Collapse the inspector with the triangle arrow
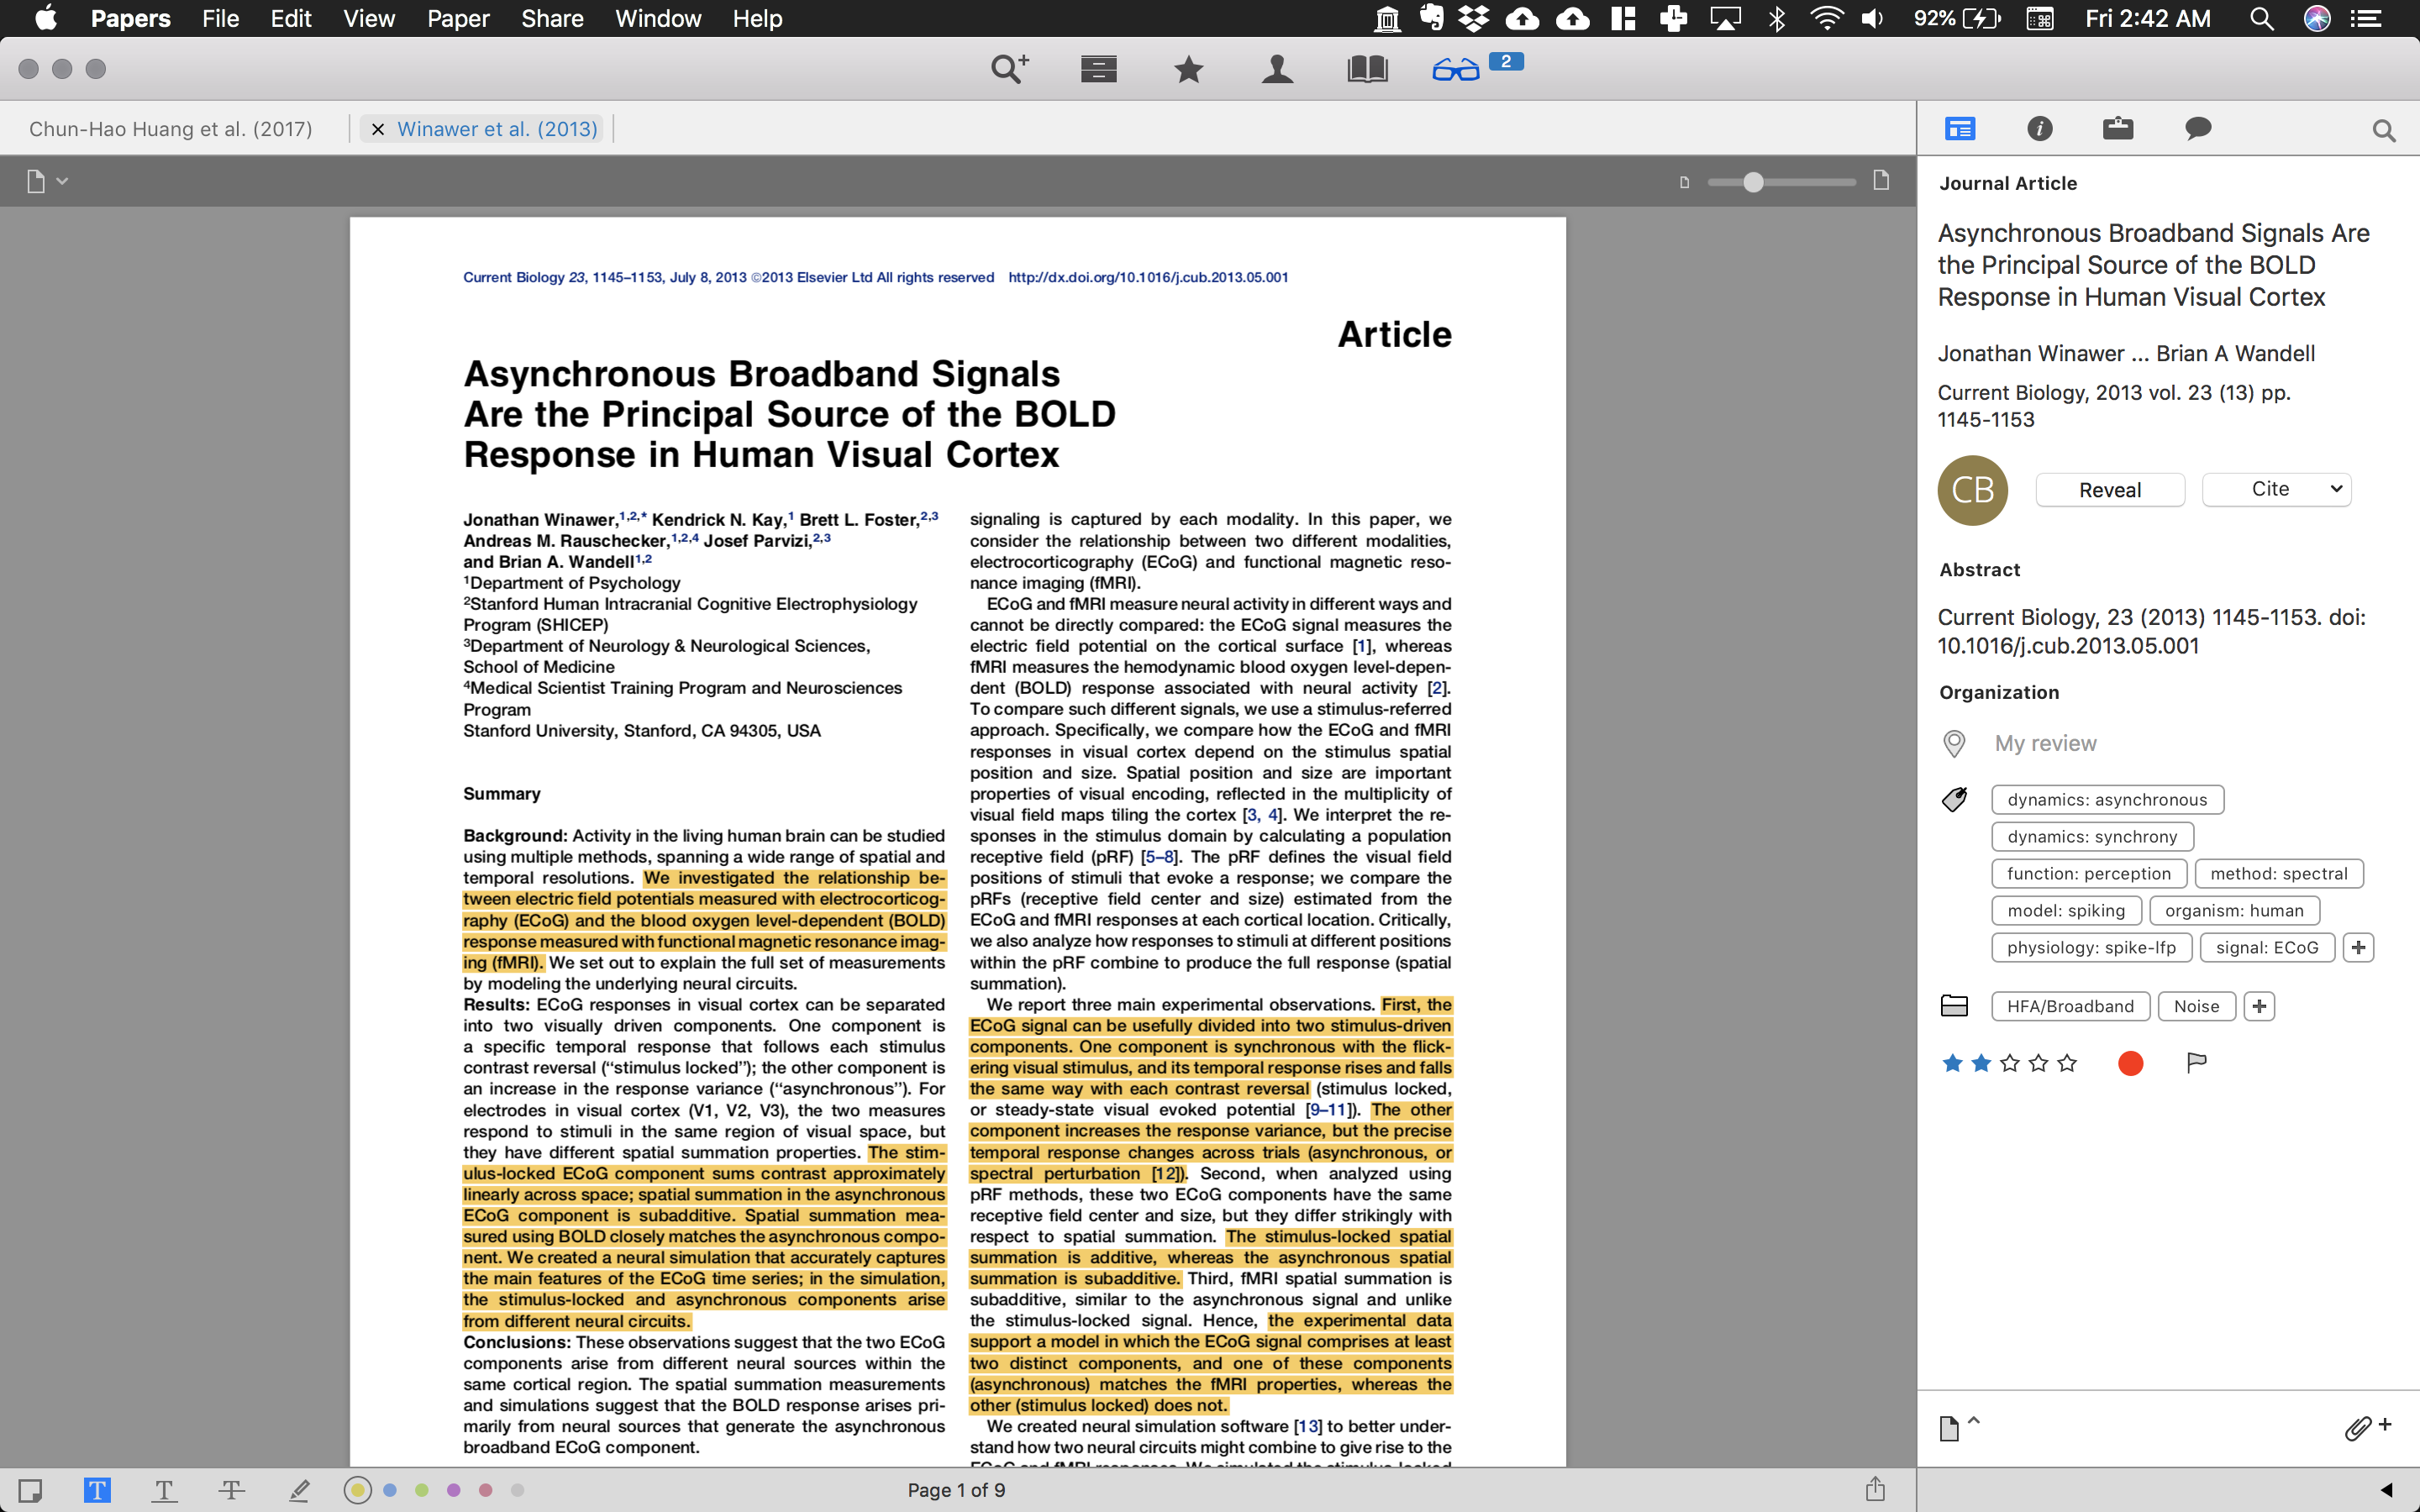2420x1512 pixels. 2386,1490
